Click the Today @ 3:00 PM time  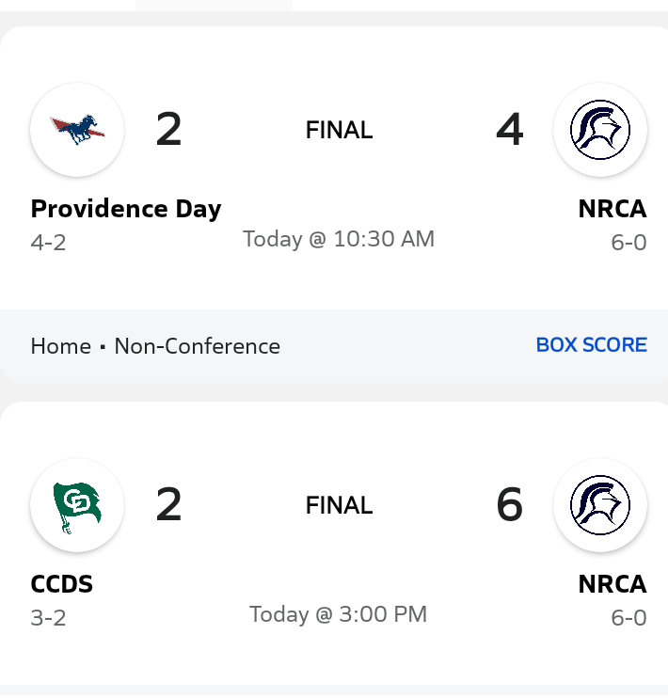339,614
